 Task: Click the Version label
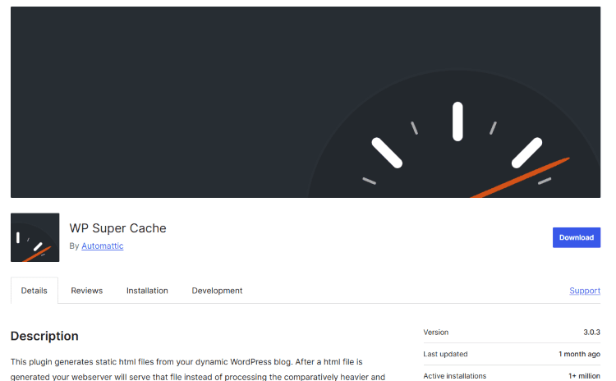point(436,333)
